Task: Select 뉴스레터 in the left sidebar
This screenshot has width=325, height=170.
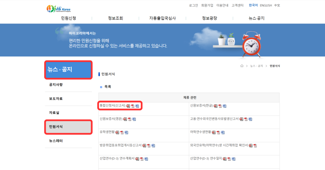Action: (56, 141)
